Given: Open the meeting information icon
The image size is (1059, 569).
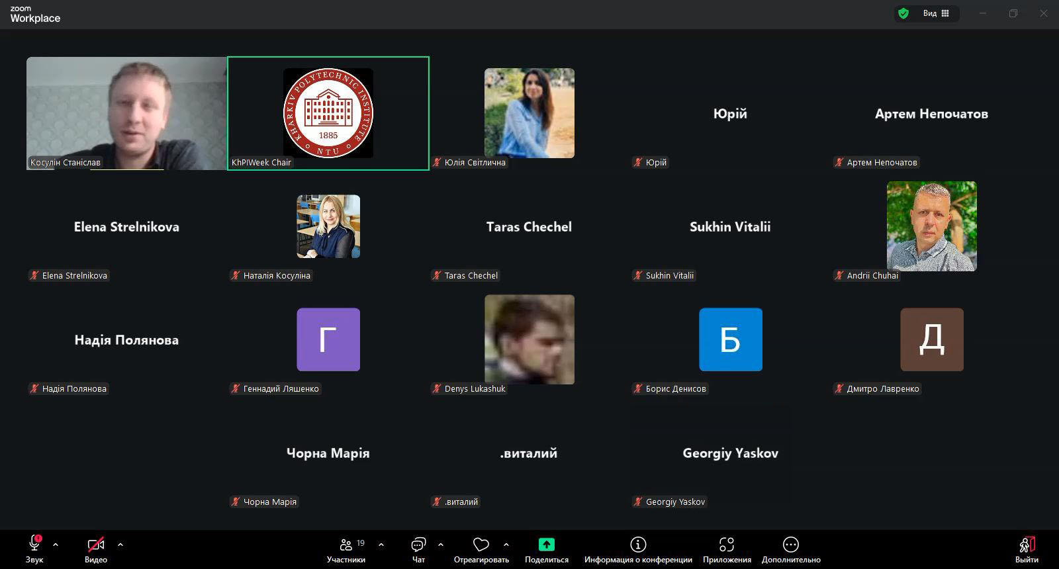Looking at the screenshot, I should point(638,545).
